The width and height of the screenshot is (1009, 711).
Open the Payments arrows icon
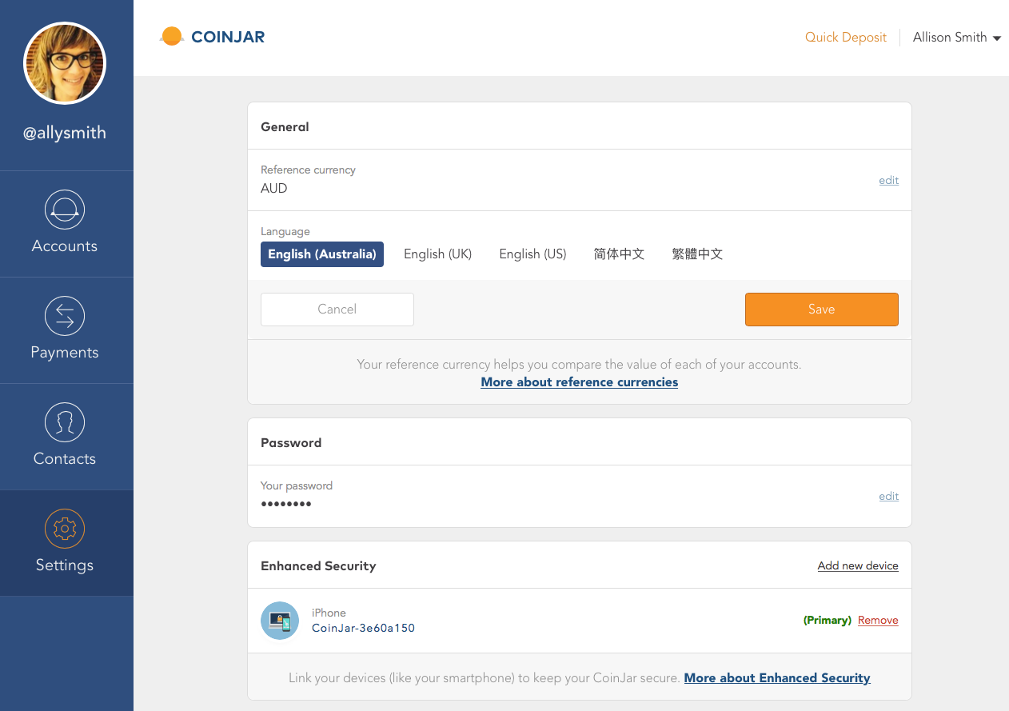[65, 316]
